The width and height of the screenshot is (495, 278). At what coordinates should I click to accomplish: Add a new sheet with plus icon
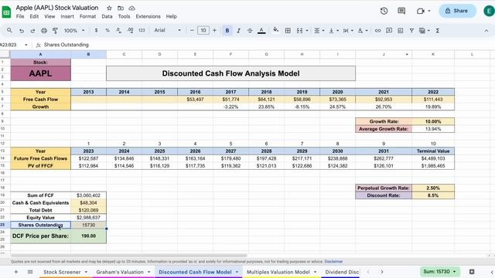click(x=16, y=272)
